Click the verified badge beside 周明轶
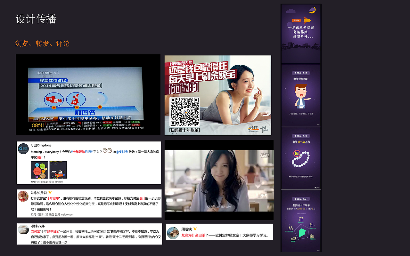 (x=195, y=229)
